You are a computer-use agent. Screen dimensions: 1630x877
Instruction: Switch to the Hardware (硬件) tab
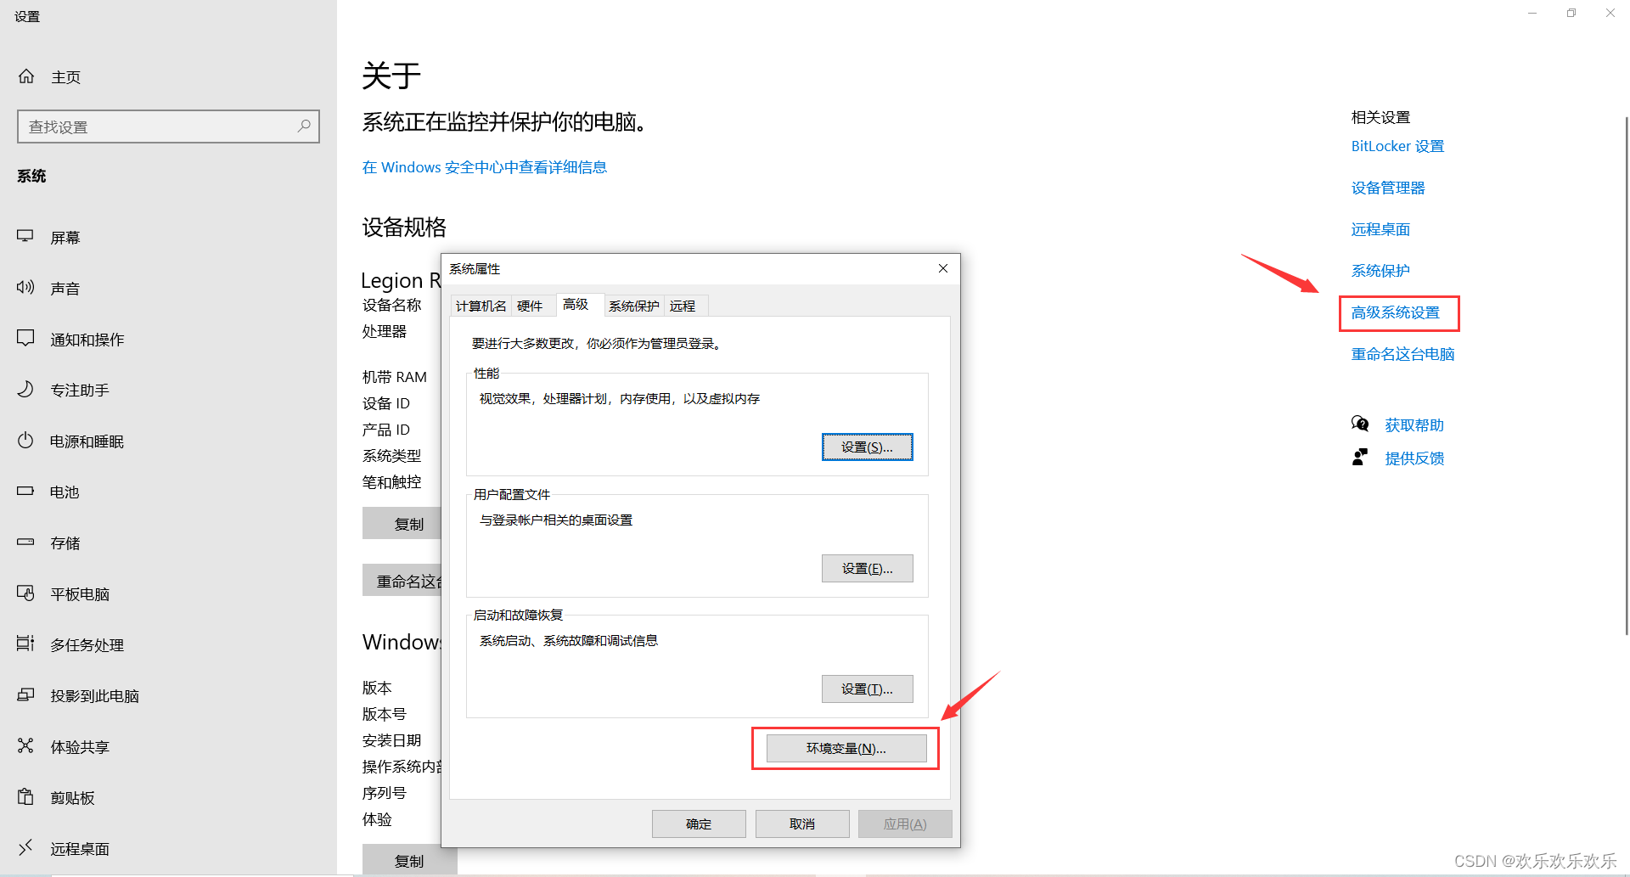click(530, 306)
